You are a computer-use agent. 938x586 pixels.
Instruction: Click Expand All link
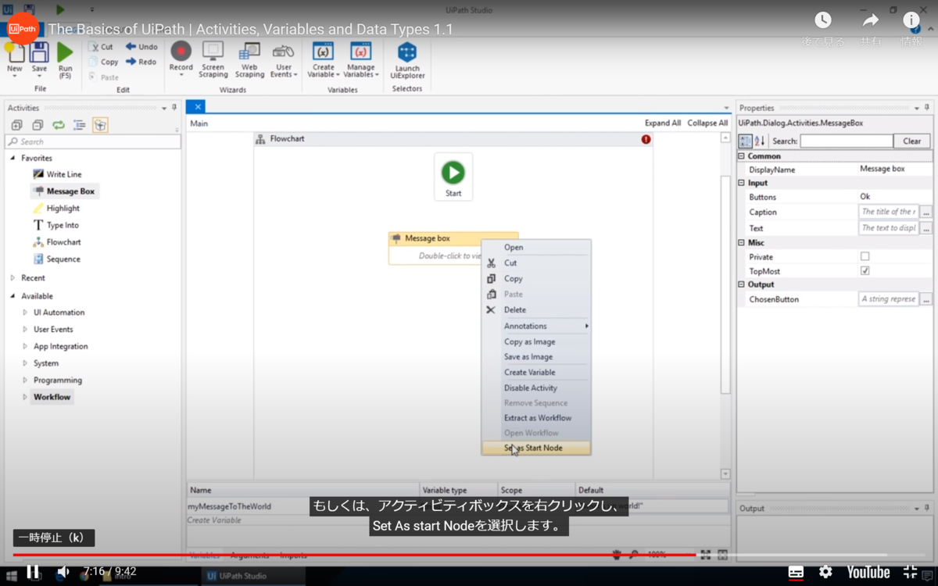(x=663, y=123)
